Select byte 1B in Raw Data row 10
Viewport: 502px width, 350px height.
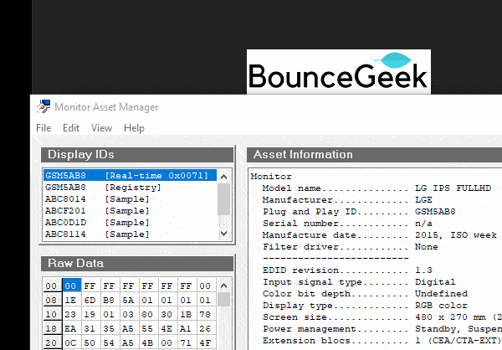186,314
